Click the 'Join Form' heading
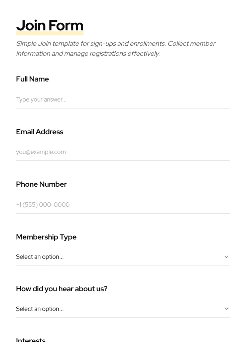 click(x=49, y=25)
